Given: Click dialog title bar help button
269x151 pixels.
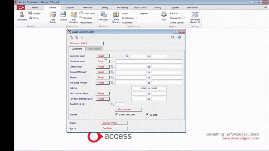Looking at the screenshot, I should click(175, 32).
